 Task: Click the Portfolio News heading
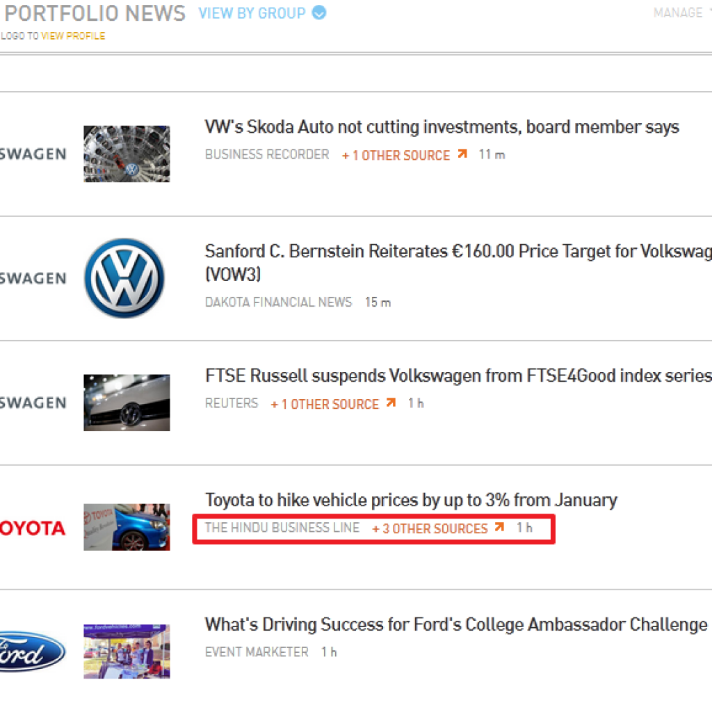coord(95,13)
